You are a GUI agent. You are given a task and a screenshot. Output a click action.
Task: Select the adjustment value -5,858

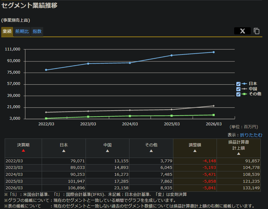click(x=209, y=181)
